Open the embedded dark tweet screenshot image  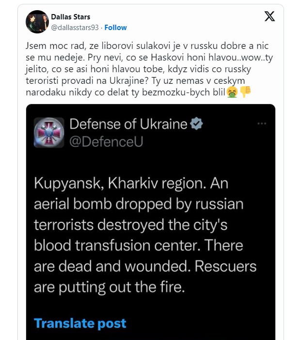click(150, 223)
